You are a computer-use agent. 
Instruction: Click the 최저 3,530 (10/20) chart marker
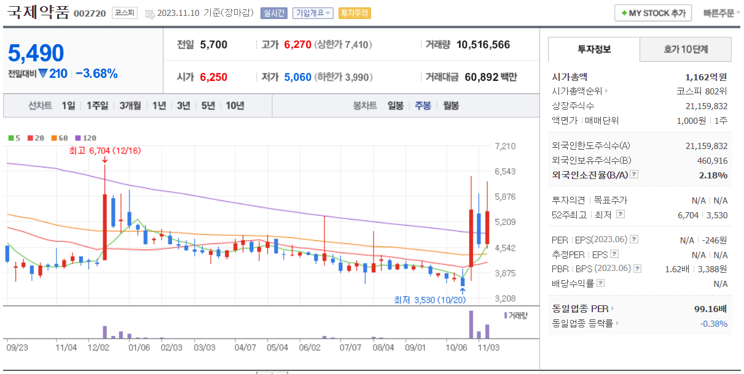(x=430, y=300)
